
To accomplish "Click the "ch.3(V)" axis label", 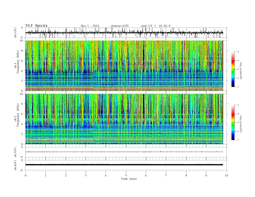I will click(x=15, y=152).
